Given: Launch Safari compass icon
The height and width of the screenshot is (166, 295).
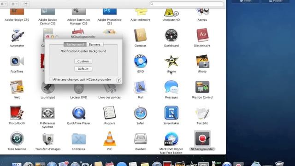Looking at the screenshot, I should [x=140, y=113].
